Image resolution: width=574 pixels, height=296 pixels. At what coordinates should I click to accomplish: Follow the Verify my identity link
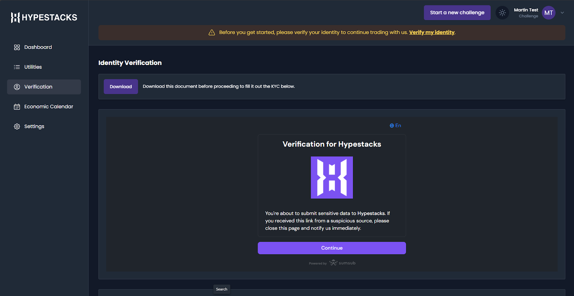tap(432, 32)
